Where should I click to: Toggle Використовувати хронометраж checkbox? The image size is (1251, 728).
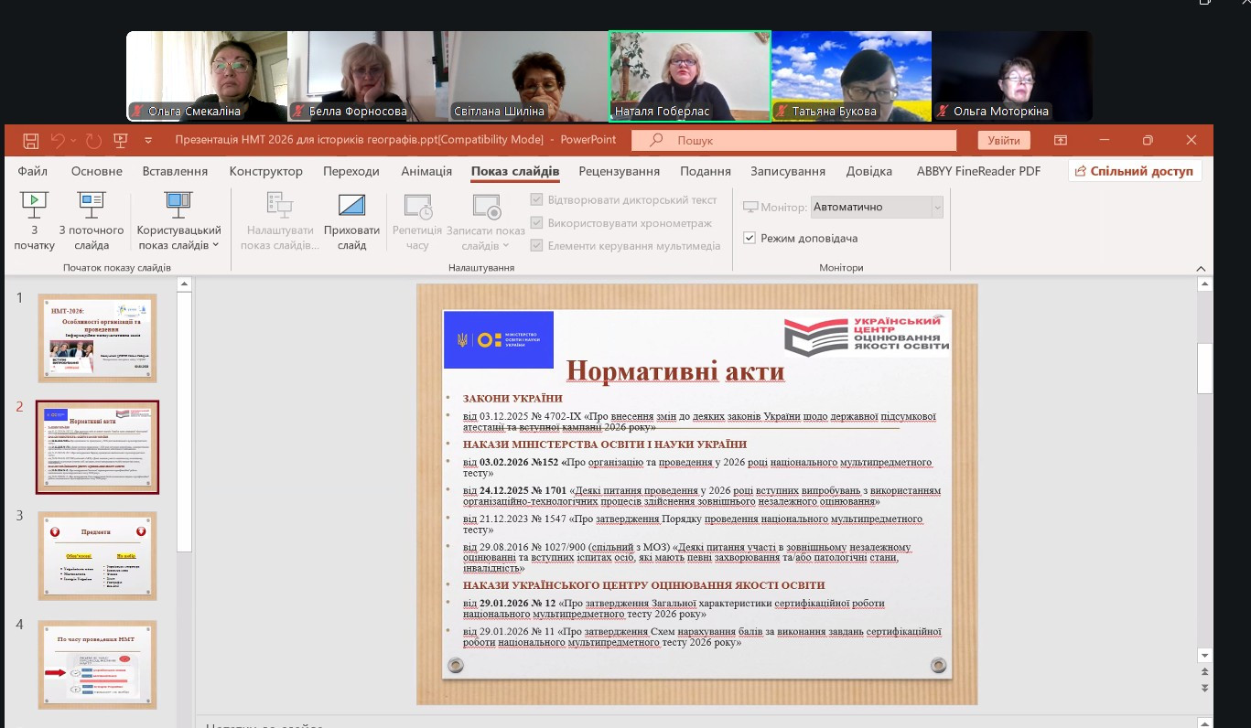point(537,223)
